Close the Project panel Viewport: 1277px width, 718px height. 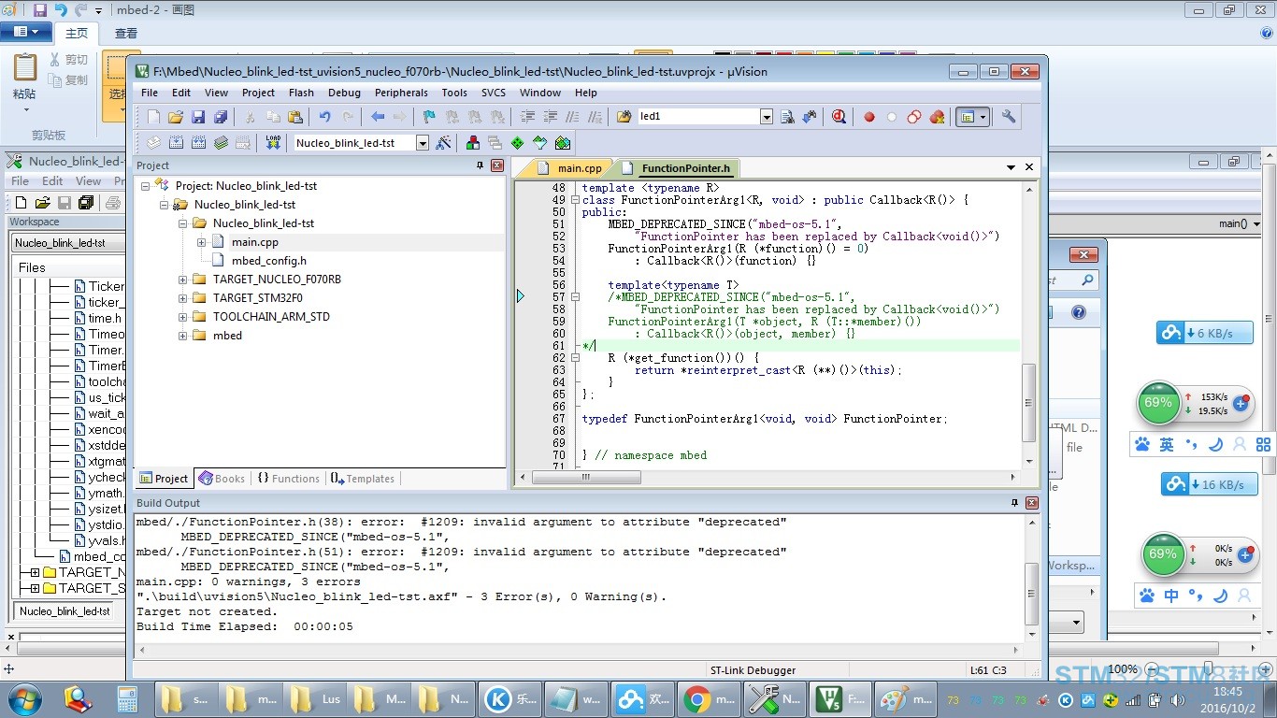(x=497, y=165)
